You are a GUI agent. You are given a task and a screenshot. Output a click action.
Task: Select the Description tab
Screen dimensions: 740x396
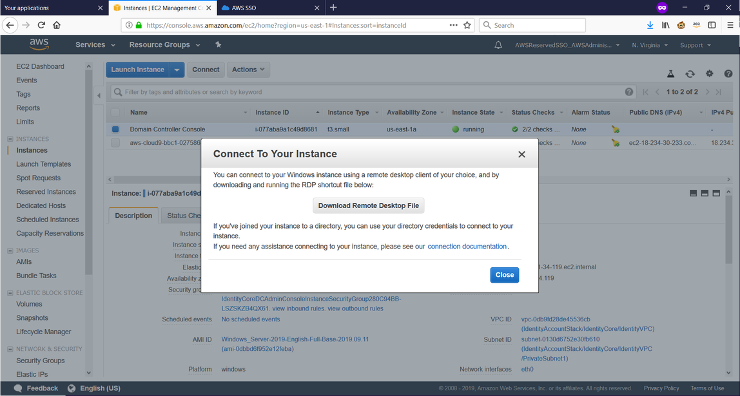coord(133,216)
